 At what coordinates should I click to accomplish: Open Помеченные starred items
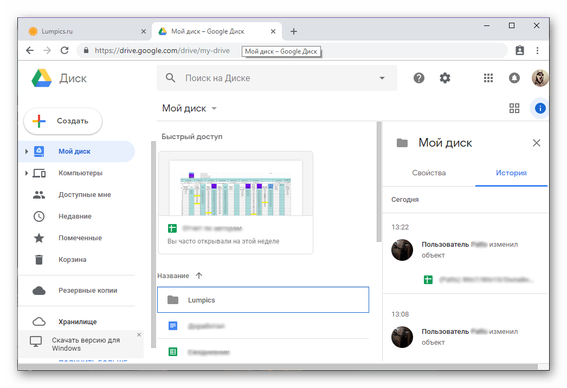[x=80, y=238]
